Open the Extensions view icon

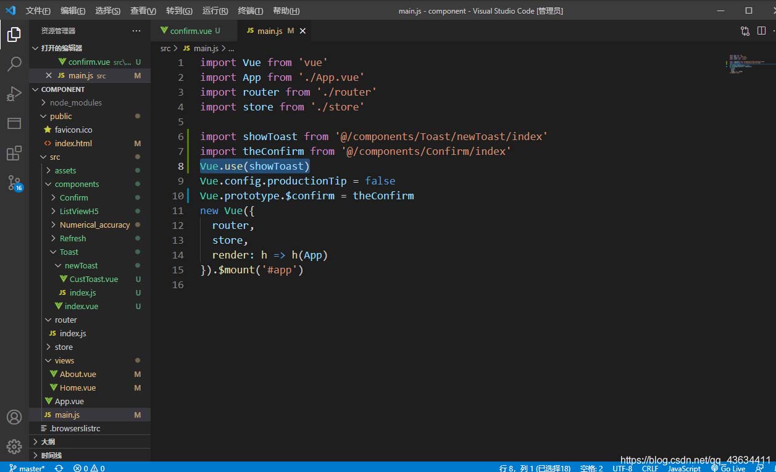click(x=14, y=153)
